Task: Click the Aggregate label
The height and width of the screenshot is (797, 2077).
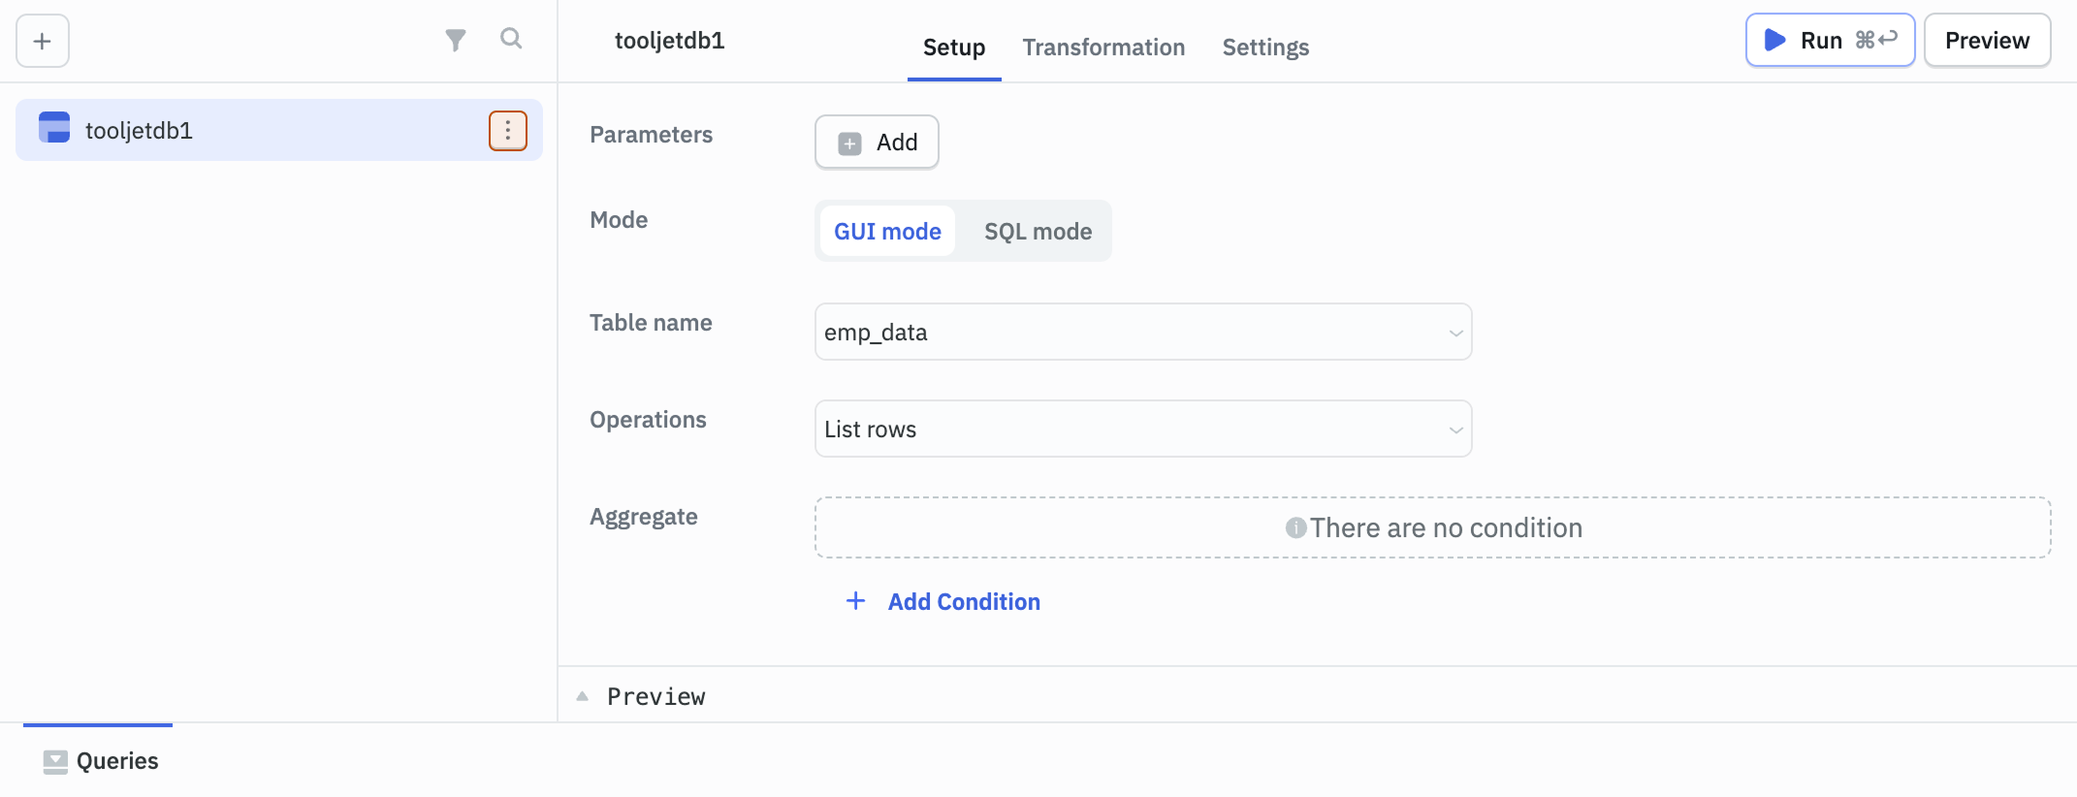Action: click(644, 517)
